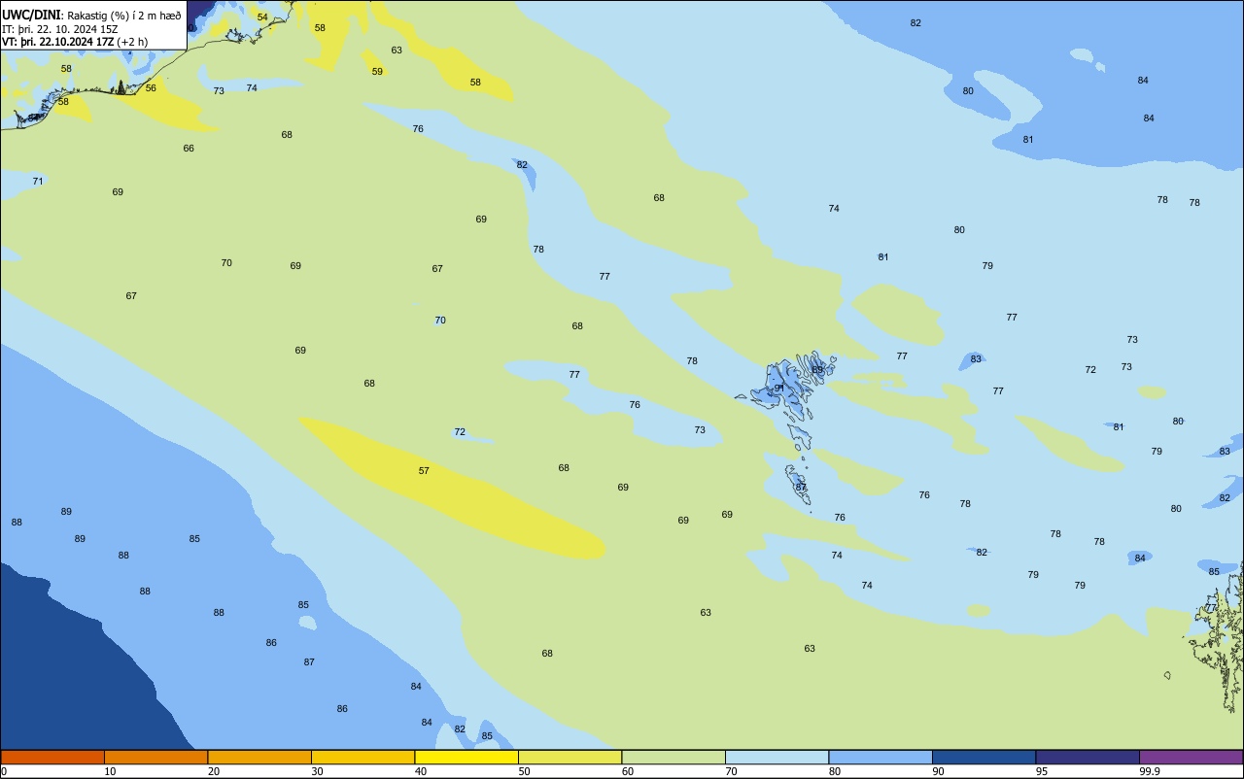Click the 71 humidity value label
This screenshot has width=1244, height=779.
point(38,182)
